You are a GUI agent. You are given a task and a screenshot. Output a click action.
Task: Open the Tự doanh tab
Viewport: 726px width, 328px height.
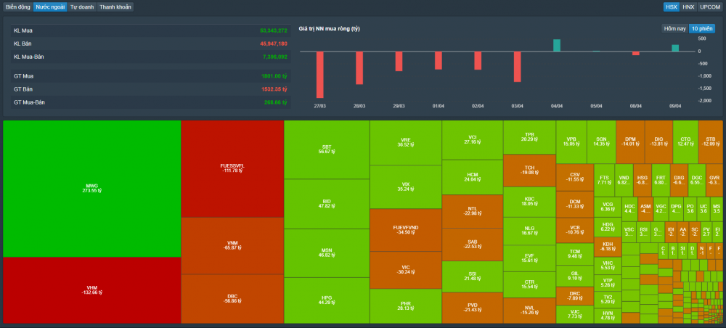(82, 7)
